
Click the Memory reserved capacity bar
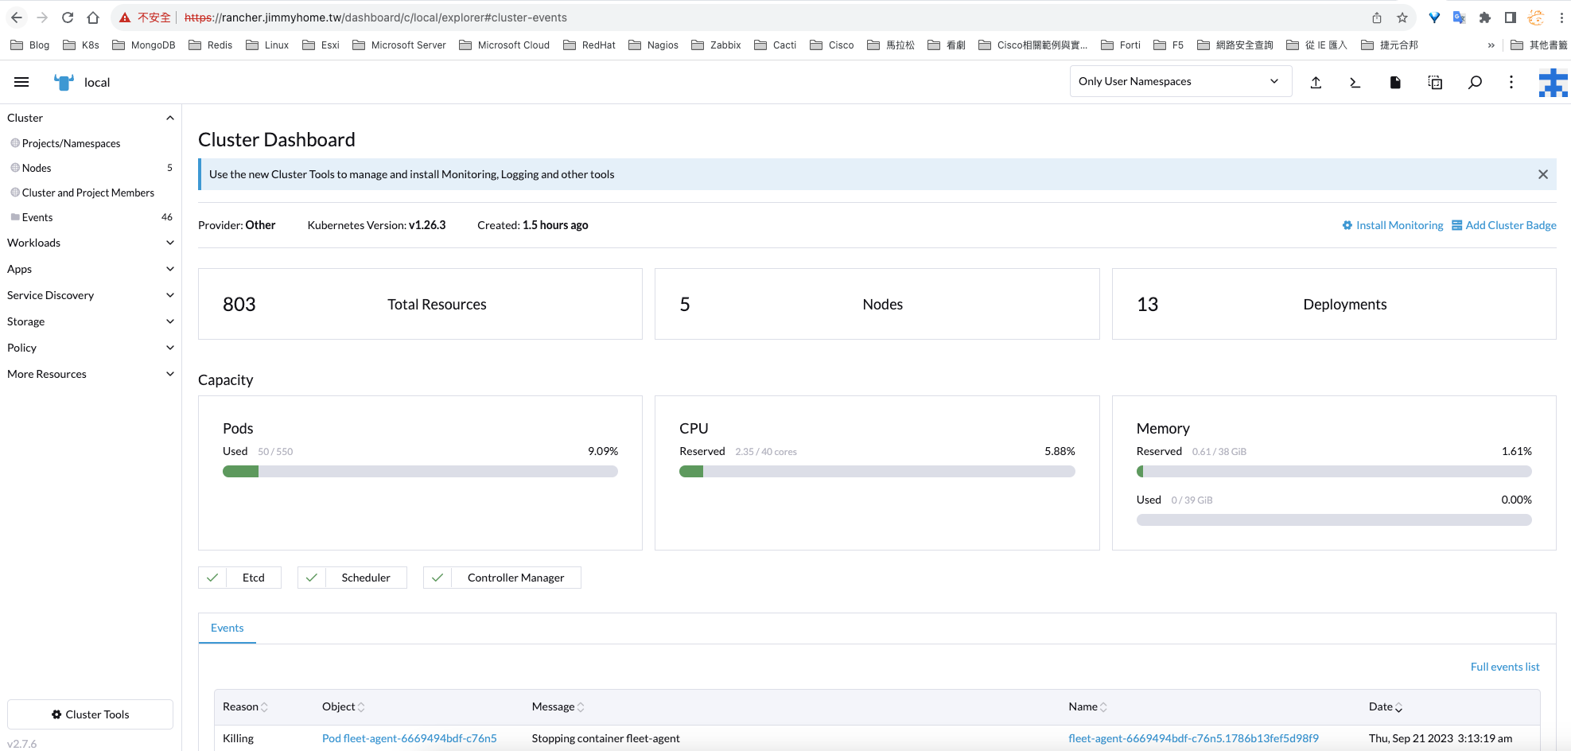click(x=1334, y=472)
